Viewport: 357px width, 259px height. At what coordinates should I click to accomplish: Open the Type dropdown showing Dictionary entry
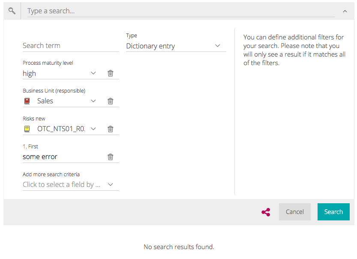coord(176,46)
